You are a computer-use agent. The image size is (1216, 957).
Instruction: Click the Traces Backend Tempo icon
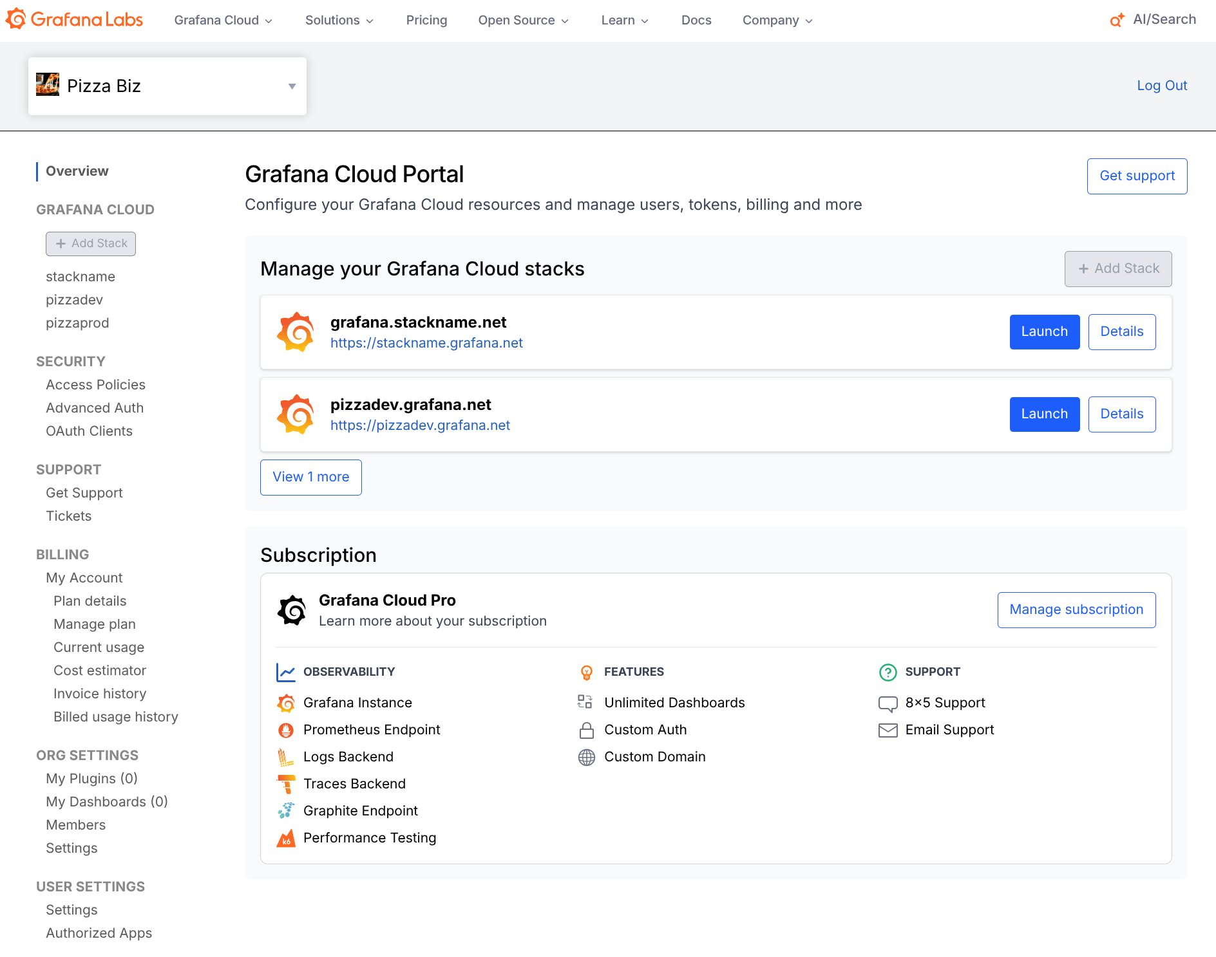(286, 784)
